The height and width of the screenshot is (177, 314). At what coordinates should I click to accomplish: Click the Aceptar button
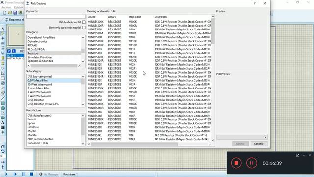pyautogui.click(x=240, y=144)
